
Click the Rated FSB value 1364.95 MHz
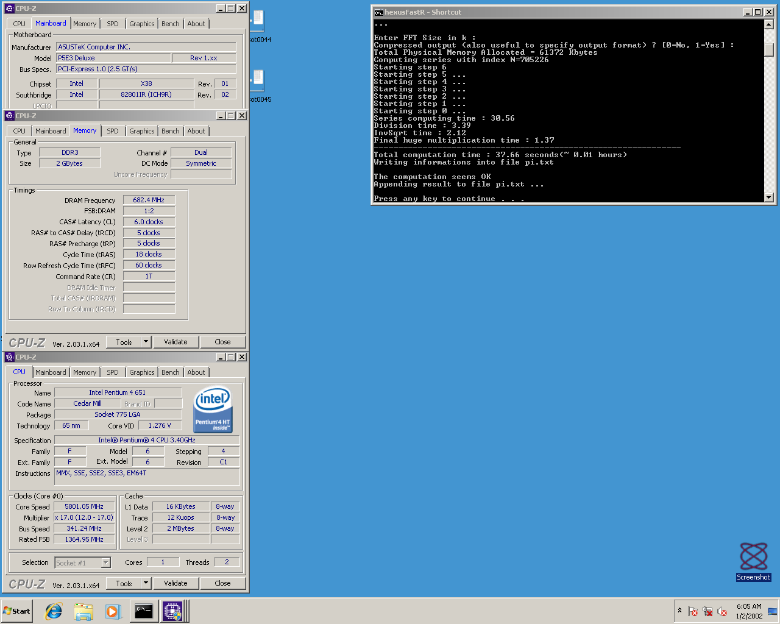84,540
